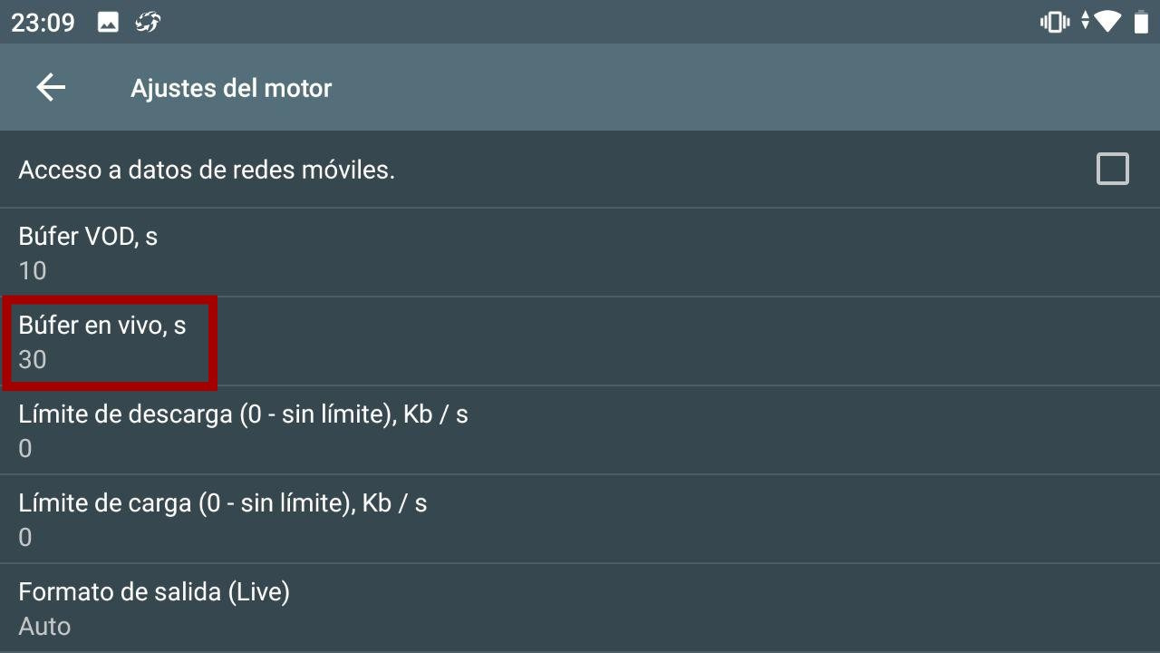Tap the vibrate mode status icon
Screen dimensions: 1160x653
click(x=1054, y=23)
